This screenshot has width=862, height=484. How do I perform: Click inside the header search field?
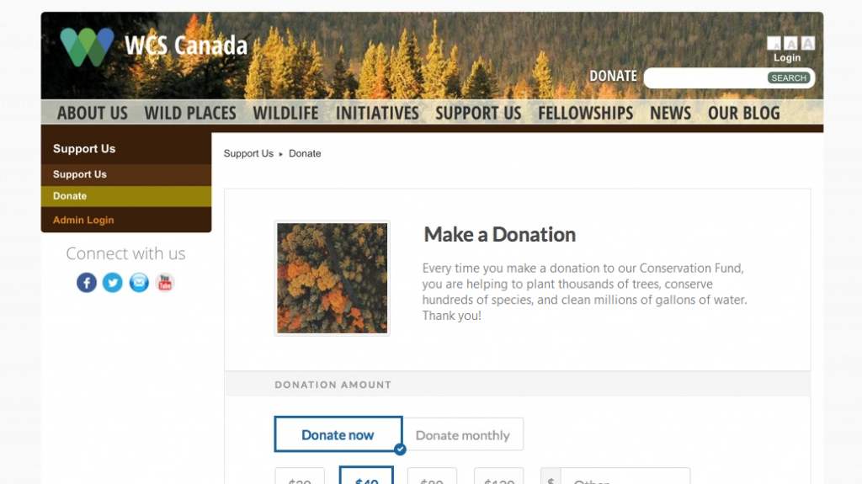706,78
